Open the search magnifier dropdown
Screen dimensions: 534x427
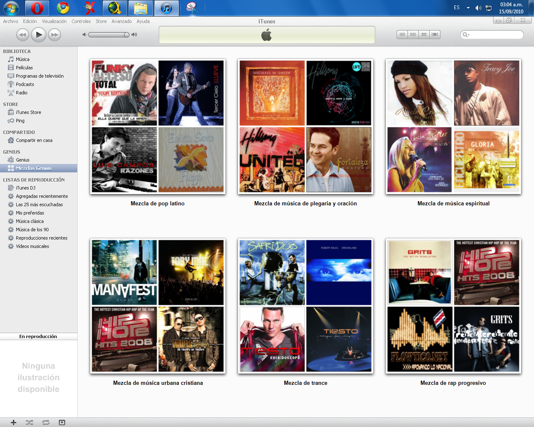coord(466,35)
